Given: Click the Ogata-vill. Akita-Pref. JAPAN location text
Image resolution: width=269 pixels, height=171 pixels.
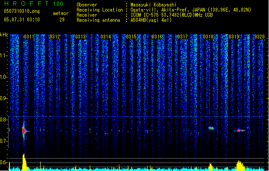Looking at the screenshot, I should [x=168, y=10].
